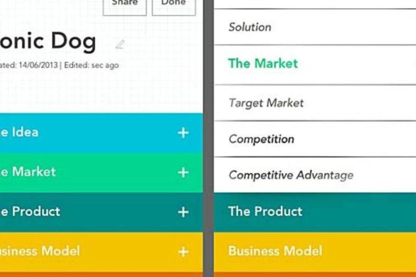Select the Target Market item
Image resolution: width=416 pixels, height=277 pixels.
[x=315, y=103]
